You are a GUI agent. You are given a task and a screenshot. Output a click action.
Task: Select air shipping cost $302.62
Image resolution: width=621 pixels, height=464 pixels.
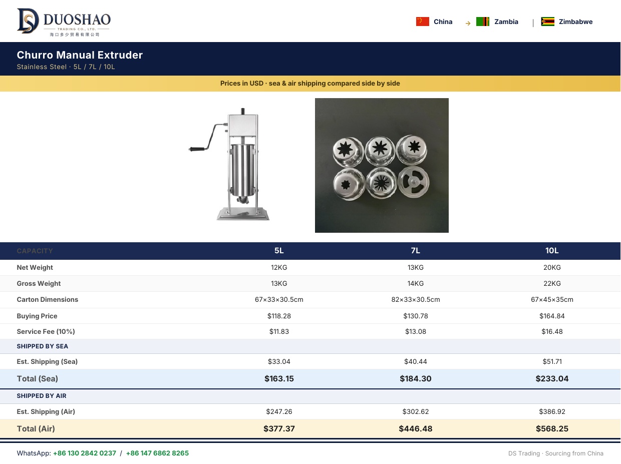pyautogui.click(x=416, y=411)
